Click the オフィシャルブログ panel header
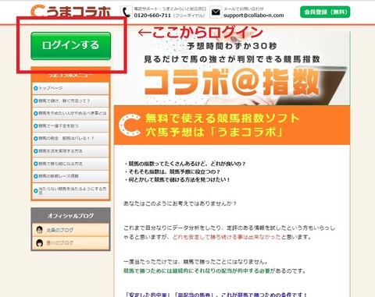This screenshot has height=297, width=375. (70, 216)
